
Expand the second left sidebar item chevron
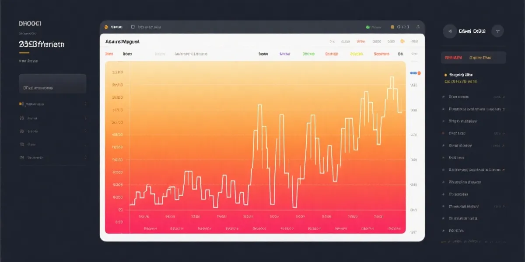click(x=85, y=118)
